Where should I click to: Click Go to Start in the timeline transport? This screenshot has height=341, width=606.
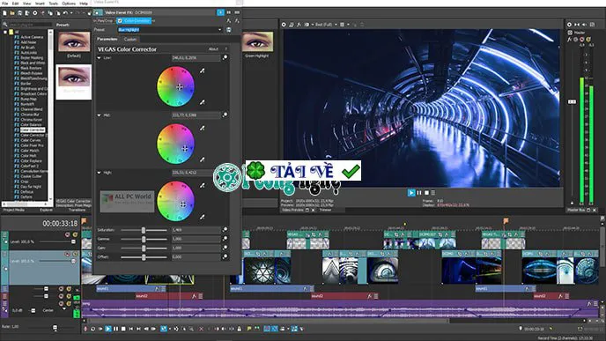[x=131, y=329]
